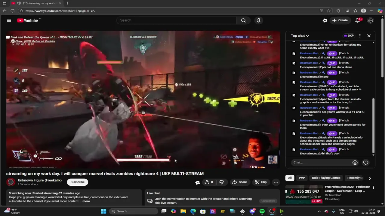Open the Unknown Figure (Freekalik) channel name
Image resolution: width=385 pixels, height=216 pixels.
click(40, 180)
